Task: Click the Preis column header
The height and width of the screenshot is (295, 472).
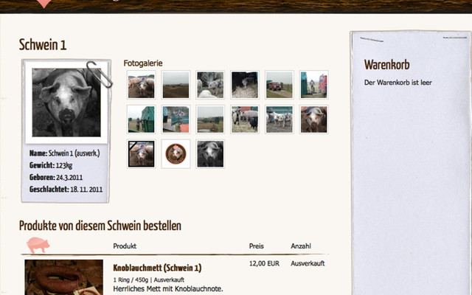Action: [257, 246]
